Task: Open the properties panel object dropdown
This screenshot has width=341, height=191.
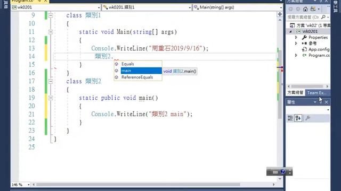Action: point(328,110)
